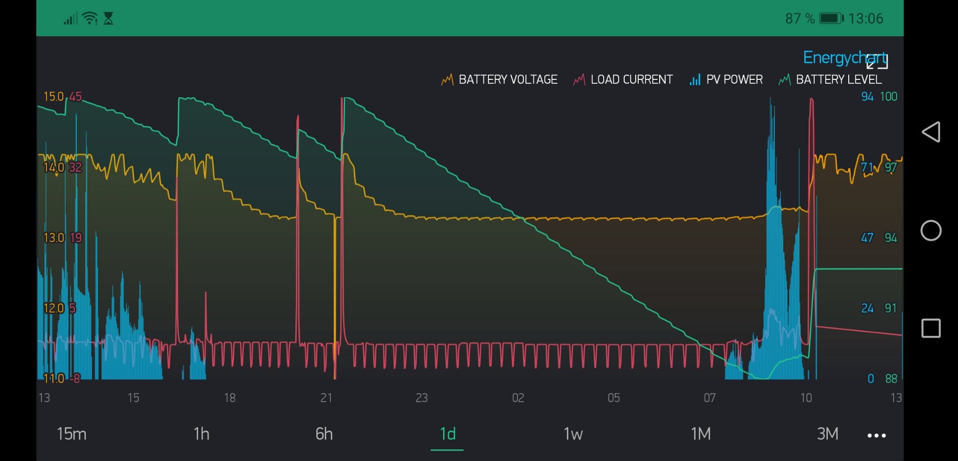Tap the 11.0 voltage axis label
958x461 pixels.
[54, 378]
